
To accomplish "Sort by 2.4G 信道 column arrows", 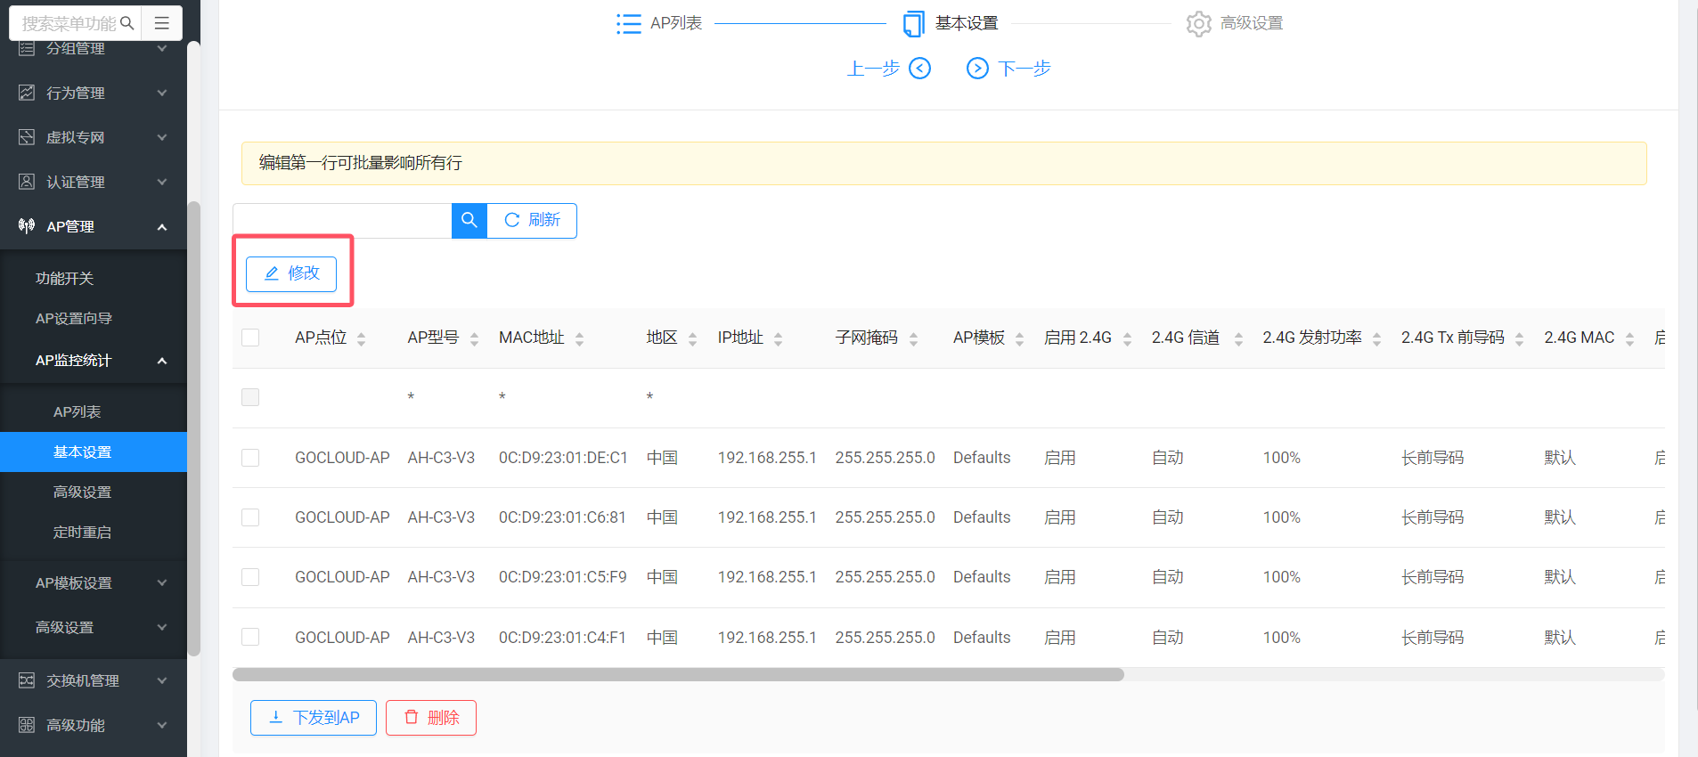I will 1238,338.
